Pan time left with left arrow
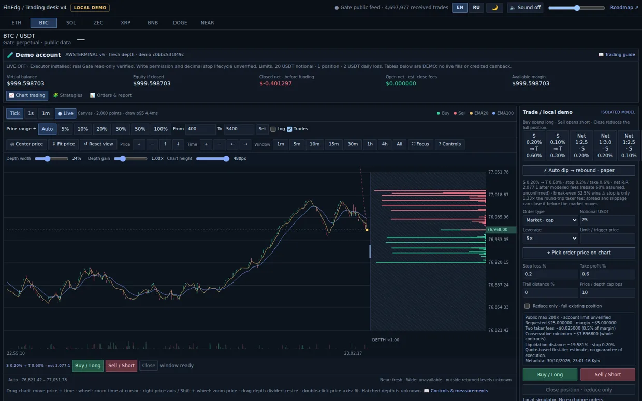The height and width of the screenshot is (401, 642). [232, 144]
